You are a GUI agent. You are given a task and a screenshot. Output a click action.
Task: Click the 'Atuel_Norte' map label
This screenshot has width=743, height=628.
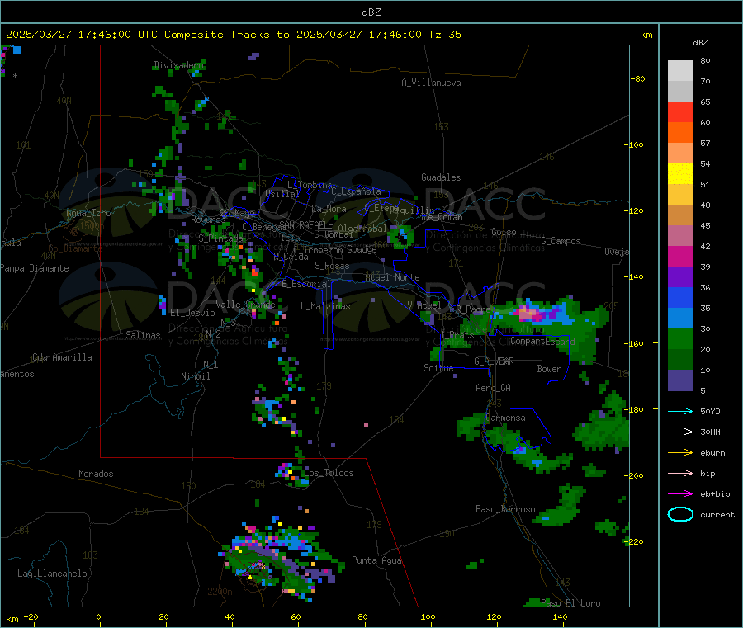click(392, 277)
